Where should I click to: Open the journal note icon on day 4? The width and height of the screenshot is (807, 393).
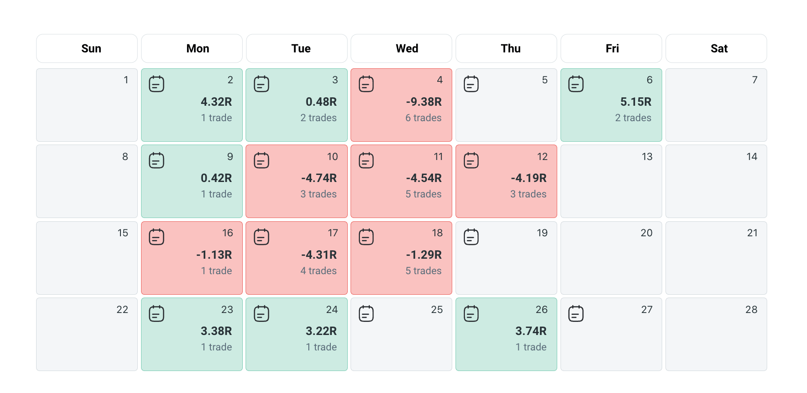click(x=366, y=84)
